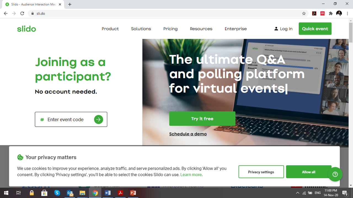
Task: Click the Adobe Acrobat extension icon
Action: coord(314,13)
